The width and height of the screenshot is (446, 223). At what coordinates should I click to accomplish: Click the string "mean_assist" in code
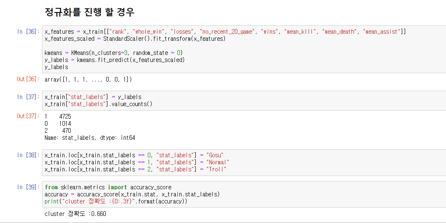tap(381, 32)
